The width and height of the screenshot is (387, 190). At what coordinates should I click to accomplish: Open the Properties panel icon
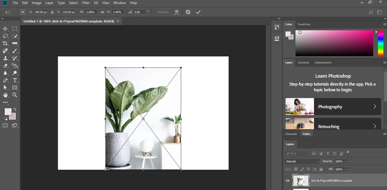(277, 38)
